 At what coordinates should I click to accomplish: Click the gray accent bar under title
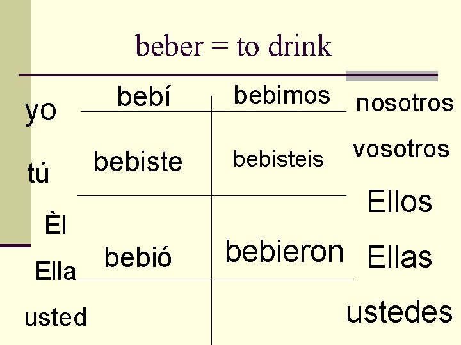[392, 75]
